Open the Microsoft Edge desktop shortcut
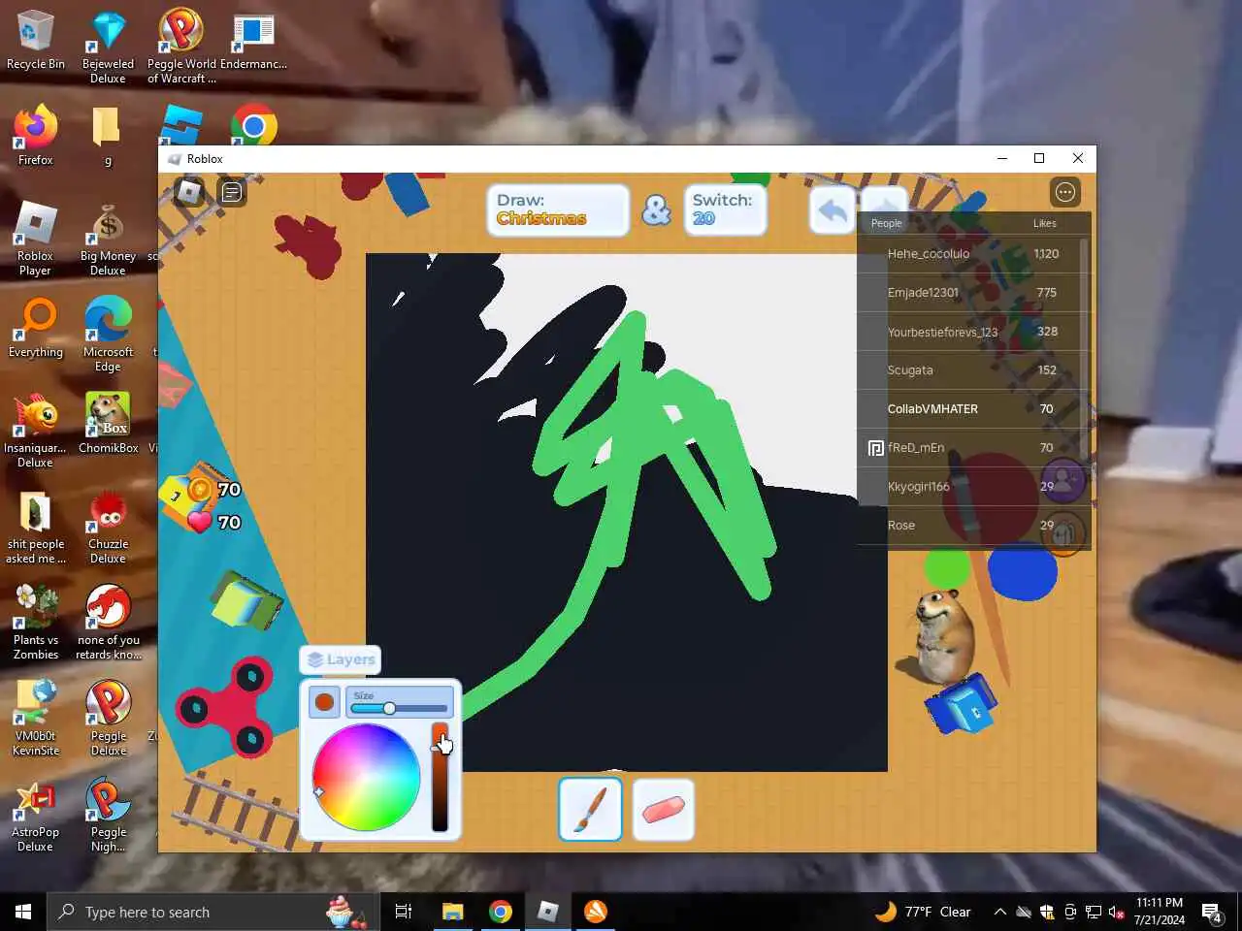 108,335
